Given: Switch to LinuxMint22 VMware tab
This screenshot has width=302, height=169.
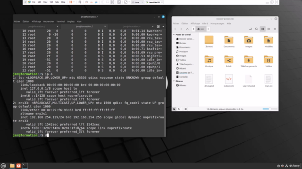Looking at the screenshot, I should [x=154, y=2].
